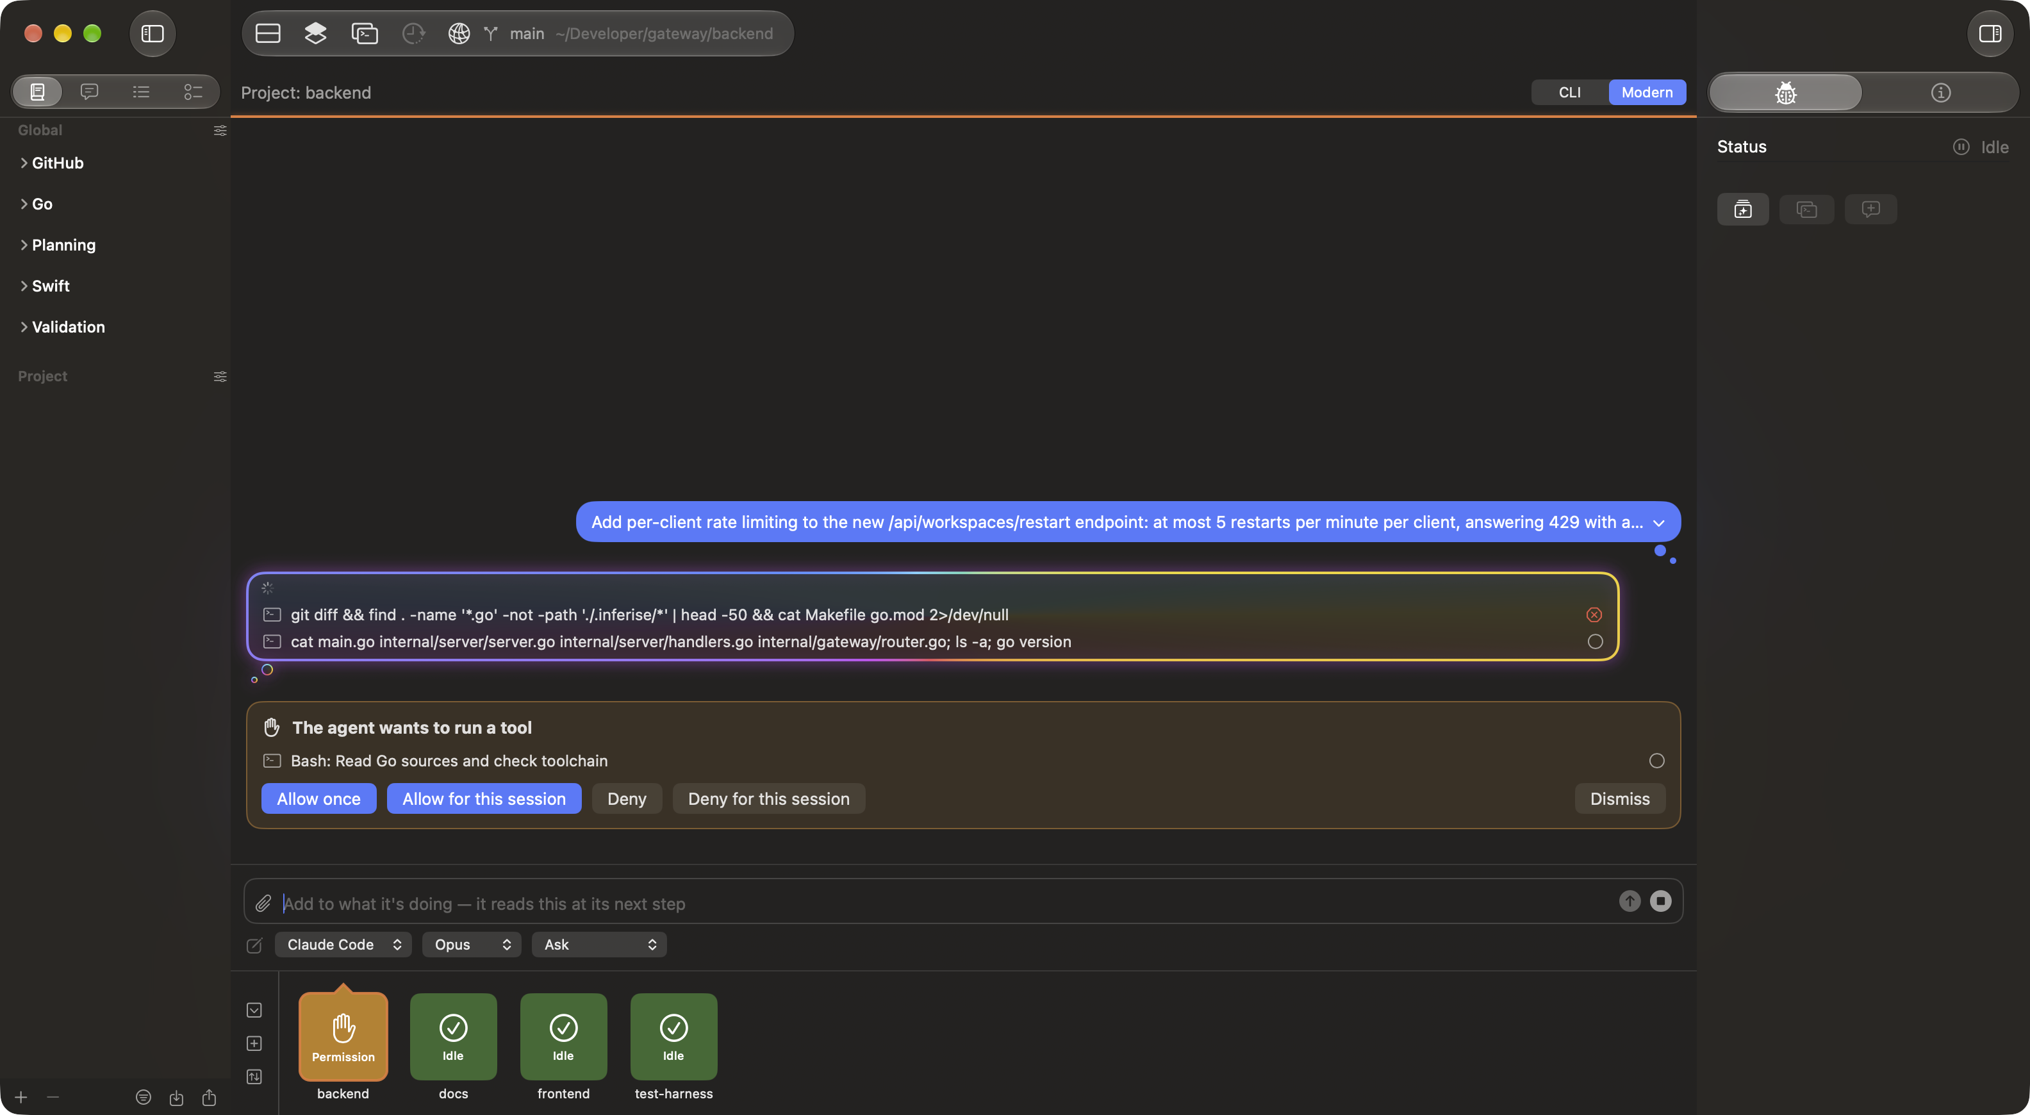Expand the GitHub group

[x=24, y=163]
